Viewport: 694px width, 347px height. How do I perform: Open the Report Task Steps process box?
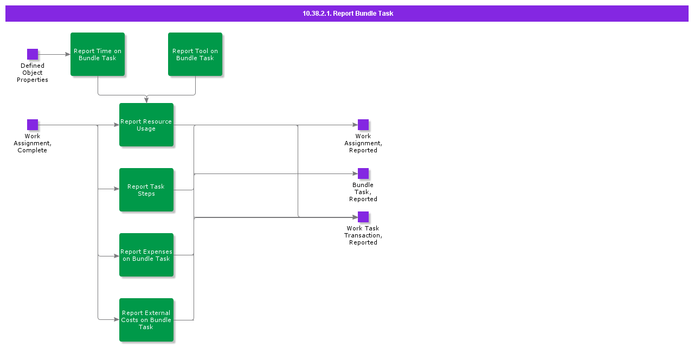pos(146,190)
